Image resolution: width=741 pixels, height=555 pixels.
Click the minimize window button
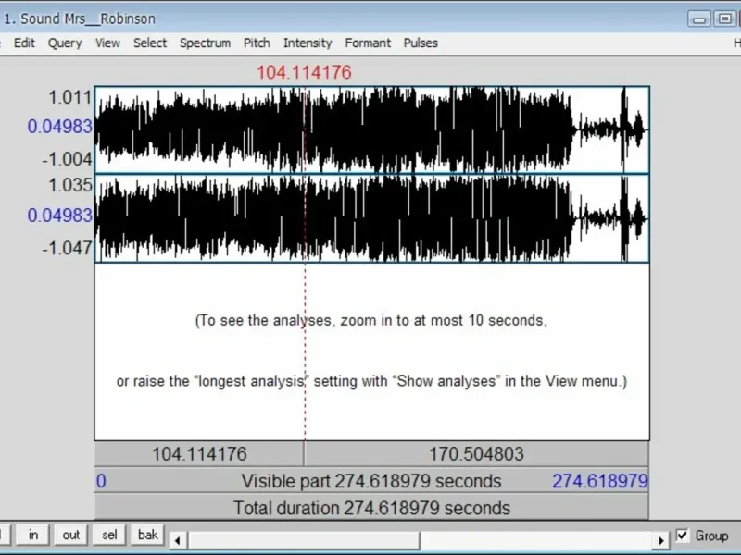pyautogui.click(x=699, y=19)
